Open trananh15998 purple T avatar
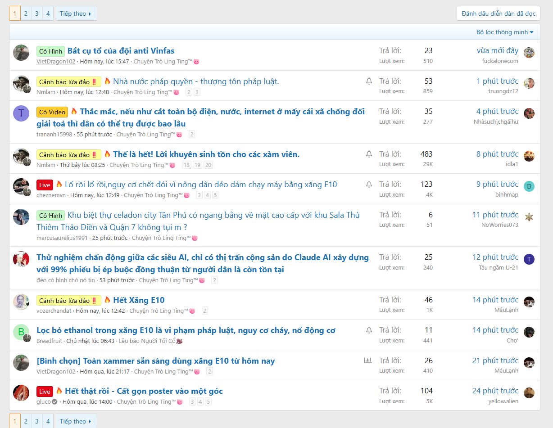Screen dimensions: 553x428 tap(21, 113)
